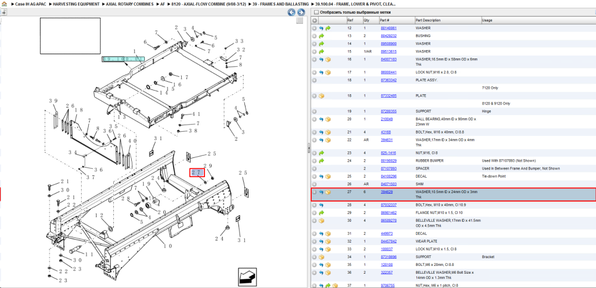This screenshot has height=288, width=596.
Task: Click plus icon on PLATE ASSY. row
Action: click(314, 80)
